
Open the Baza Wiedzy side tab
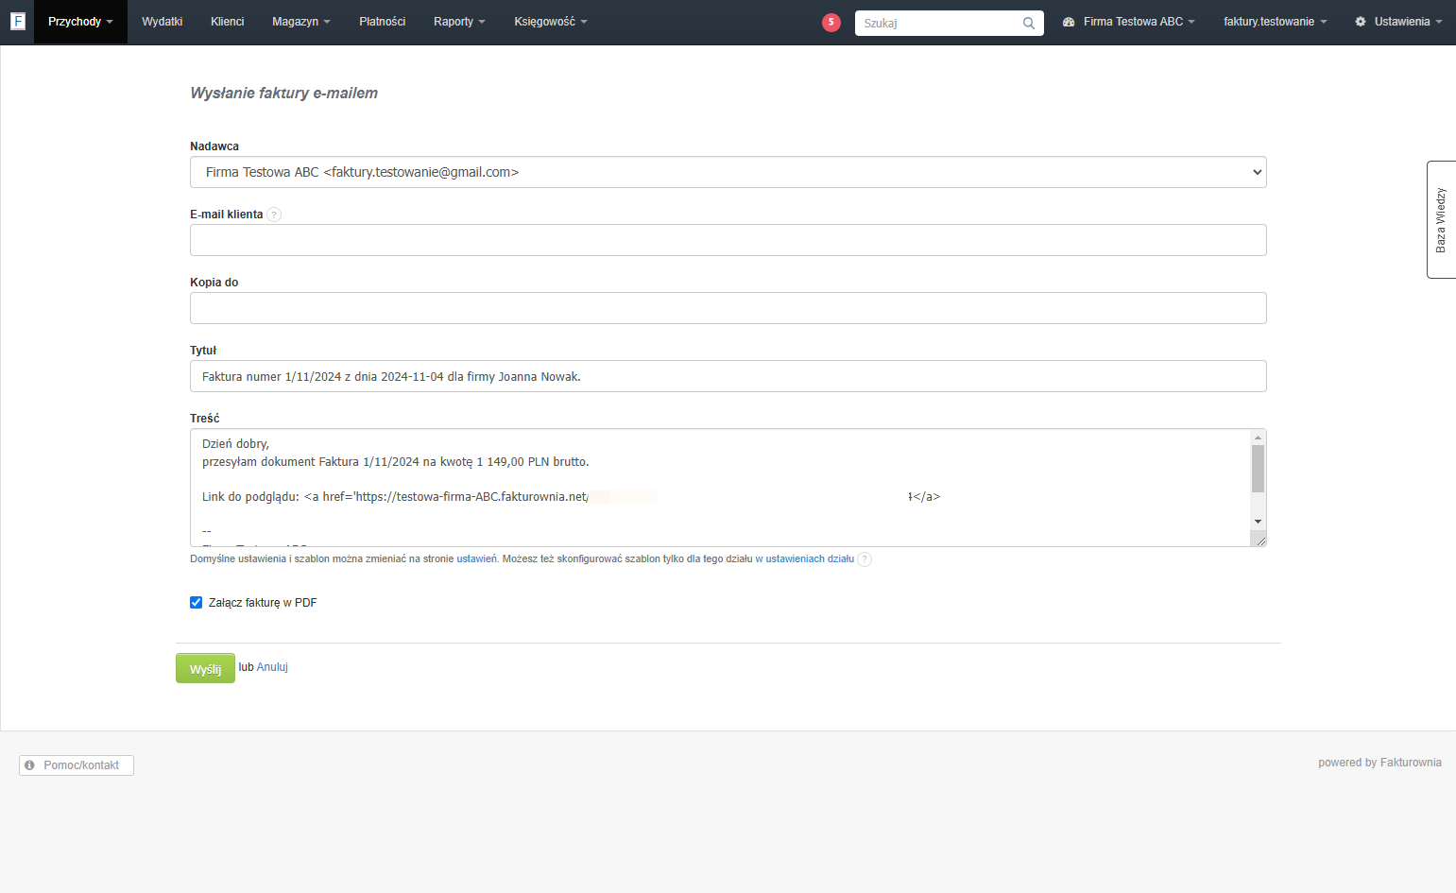[x=1441, y=219]
